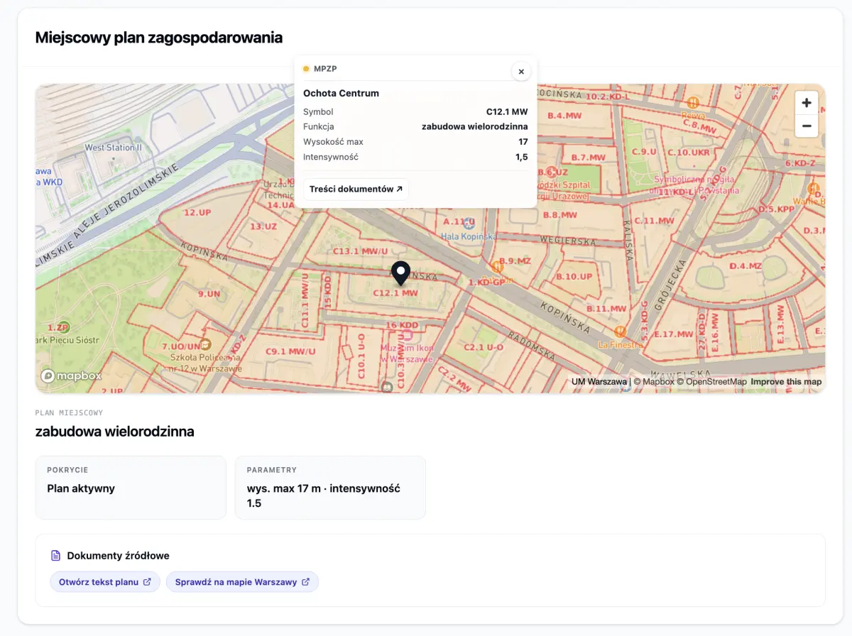Viewport: 852px width, 636px height.
Task: Zoom out the map with minus button
Action: pos(807,126)
